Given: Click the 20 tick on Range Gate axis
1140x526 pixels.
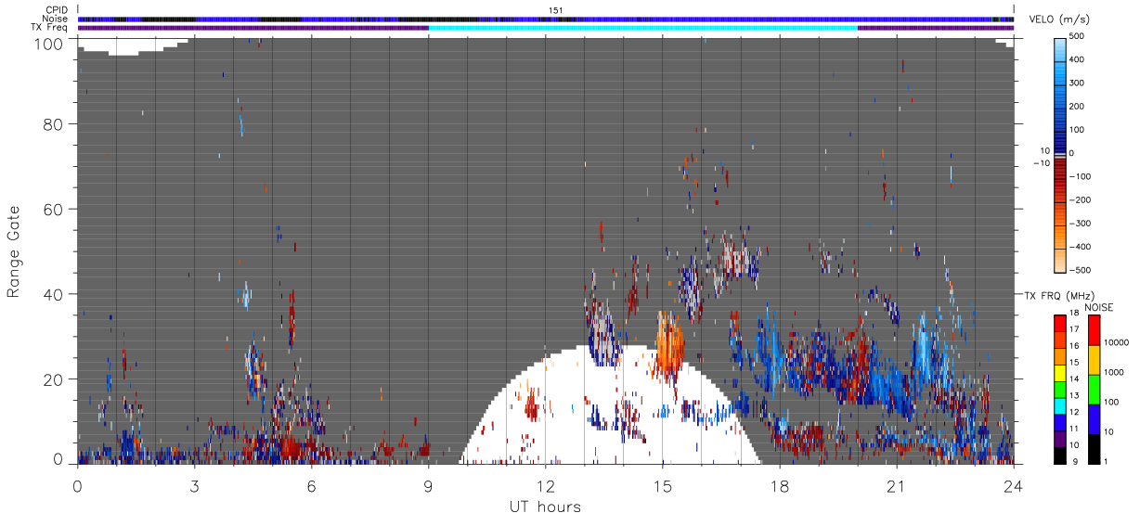Looking at the screenshot, I should (x=54, y=378).
